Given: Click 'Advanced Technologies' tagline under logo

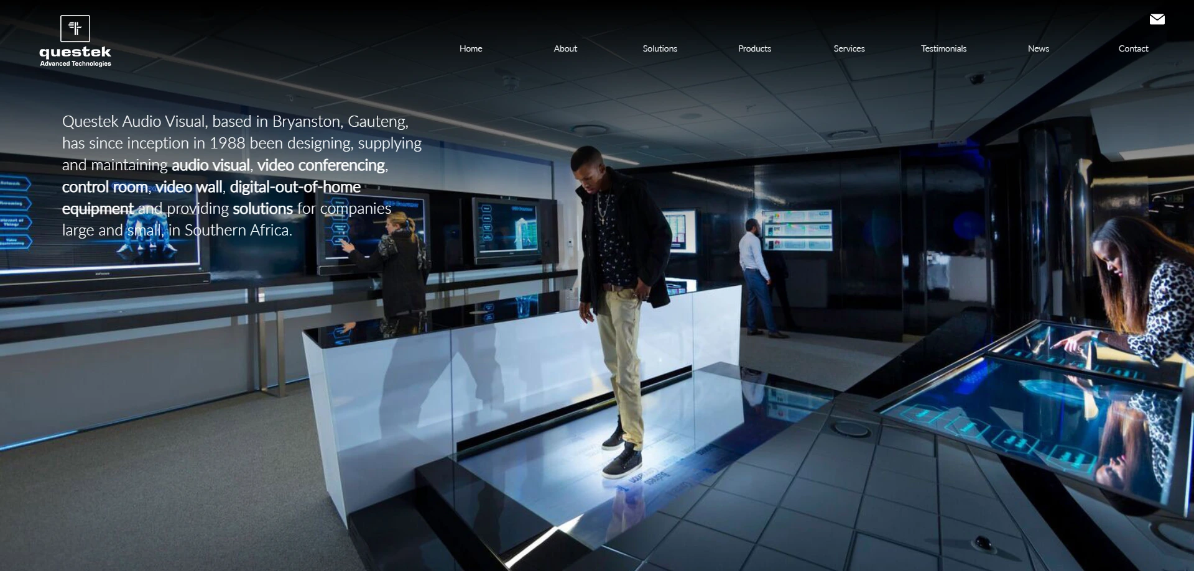Looking at the screenshot, I should (x=76, y=63).
